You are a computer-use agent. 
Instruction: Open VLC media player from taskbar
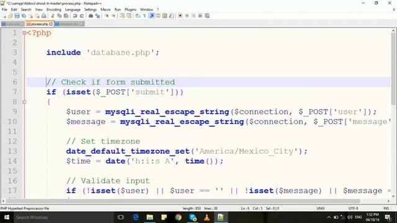[x=207, y=217]
